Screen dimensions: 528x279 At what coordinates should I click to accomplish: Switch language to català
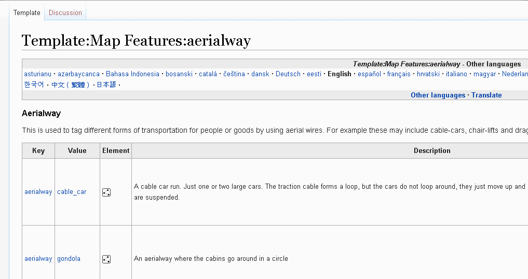[x=208, y=74]
